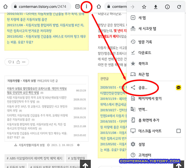Reload page with the refresh icon
Screen dimensions: 186x168
coord(179,7)
